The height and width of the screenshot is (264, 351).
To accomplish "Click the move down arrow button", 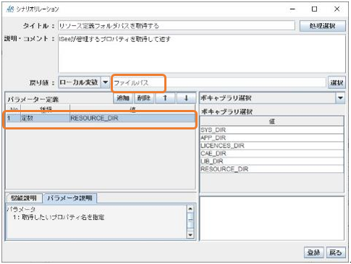I will (x=186, y=98).
